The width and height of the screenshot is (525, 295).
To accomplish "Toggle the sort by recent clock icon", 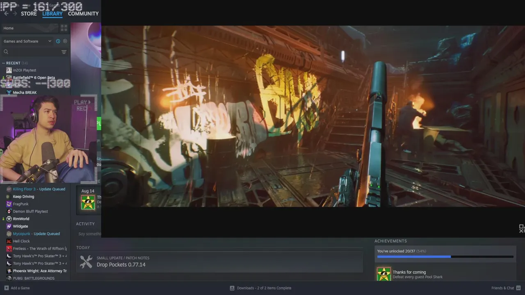I will (x=58, y=41).
